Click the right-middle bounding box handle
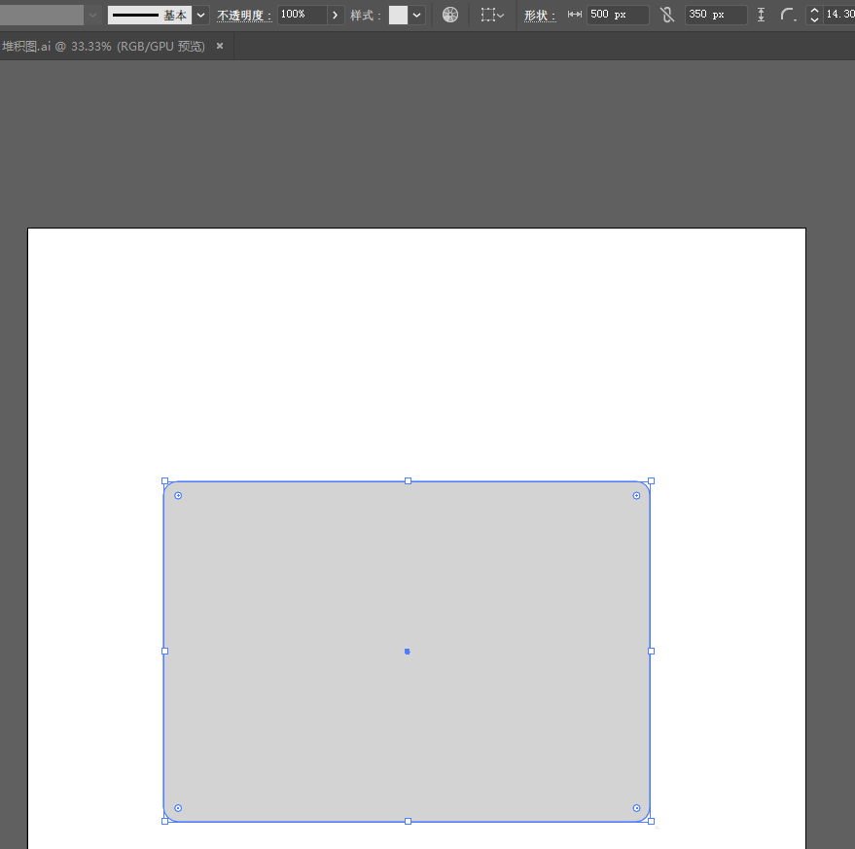855x849 pixels. 651,651
